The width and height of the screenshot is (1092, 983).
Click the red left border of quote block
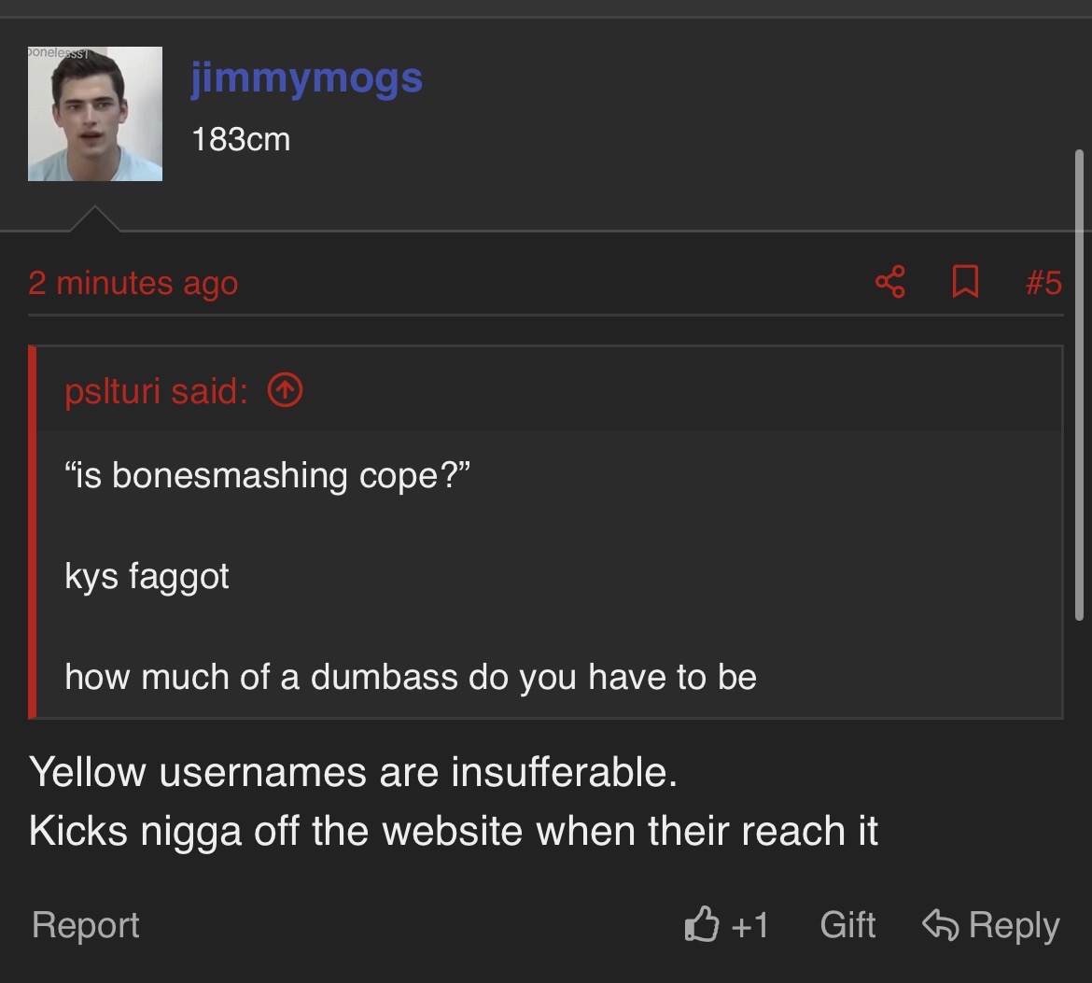(33, 532)
